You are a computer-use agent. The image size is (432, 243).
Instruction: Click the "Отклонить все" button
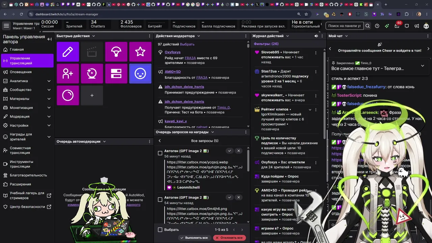[x=229, y=238]
